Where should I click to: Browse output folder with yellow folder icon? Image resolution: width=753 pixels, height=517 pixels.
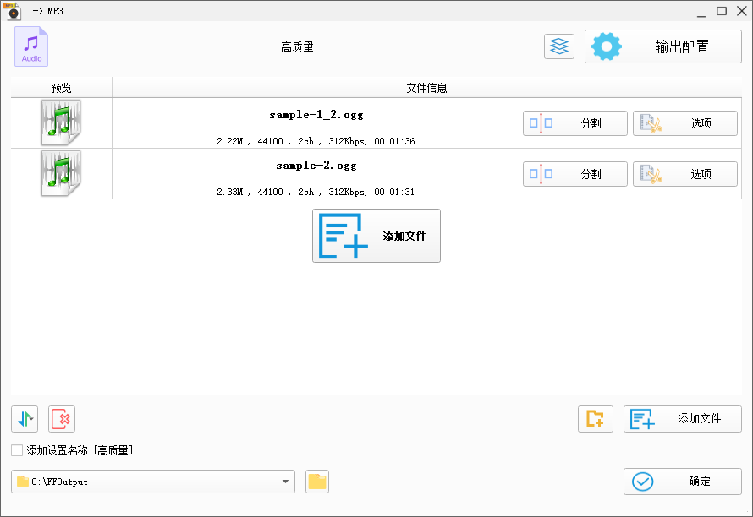(x=316, y=482)
